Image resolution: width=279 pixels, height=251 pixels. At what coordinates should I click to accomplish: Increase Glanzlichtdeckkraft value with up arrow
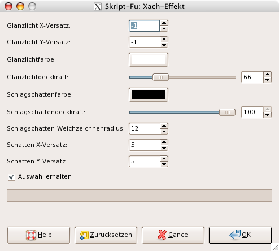click(x=267, y=74)
